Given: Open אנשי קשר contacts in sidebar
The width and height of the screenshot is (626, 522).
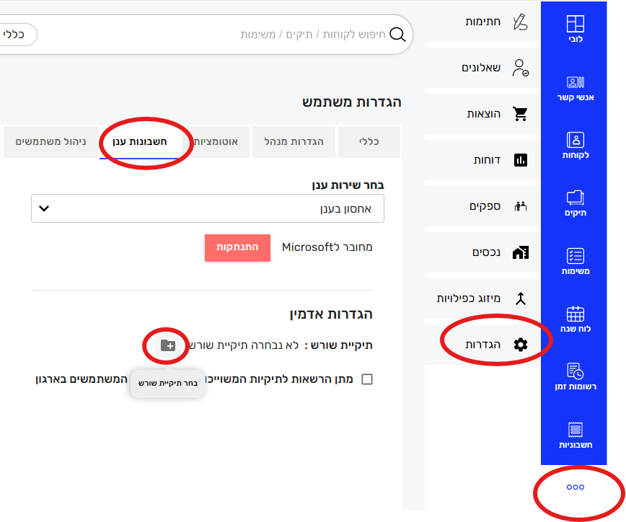Looking at the screenshot, I should [575, 88].
